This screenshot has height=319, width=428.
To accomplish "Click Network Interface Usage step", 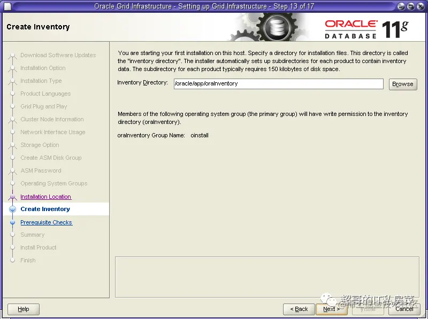I will click(52, 132).
